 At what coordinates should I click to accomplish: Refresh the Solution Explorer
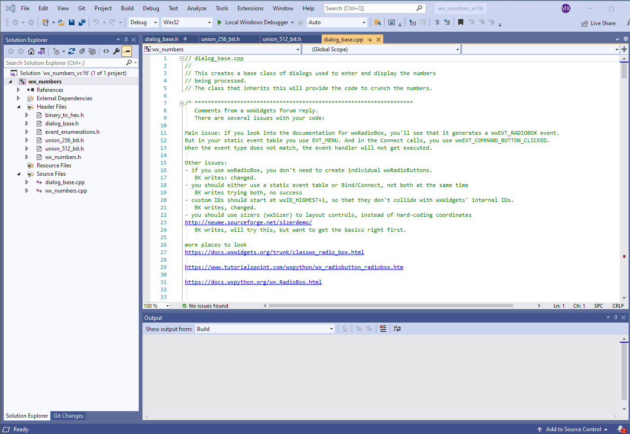click(x=72, y=51)
